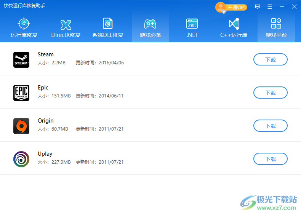Image resolution: width=301 pixels, height=214 pixels.
Task: Click Origin size text 60.7MB
Action: point(60,129)
